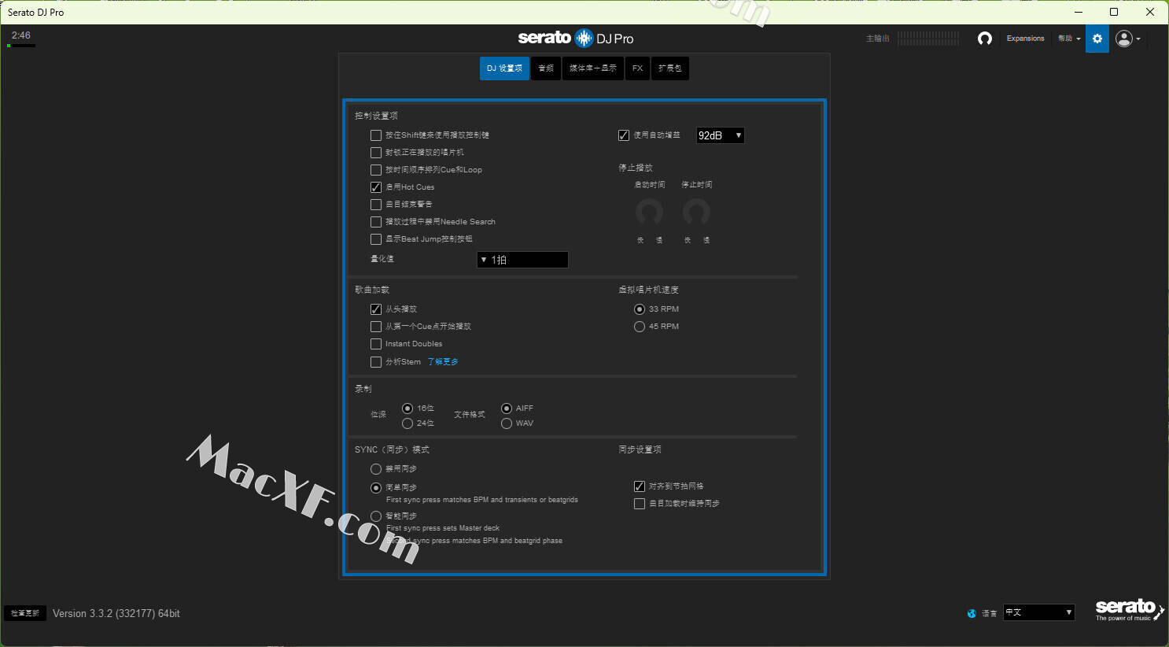Screen dimensions: 1169x647
Task: Enable sort Cue和Loop by time checkbox
Action: click(x=376, y=170)
